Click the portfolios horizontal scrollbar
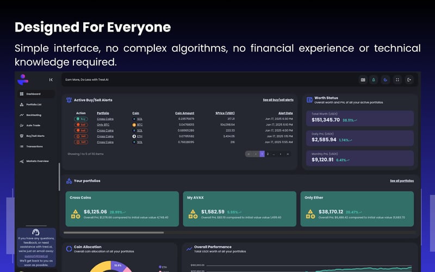 pos(114,233)
